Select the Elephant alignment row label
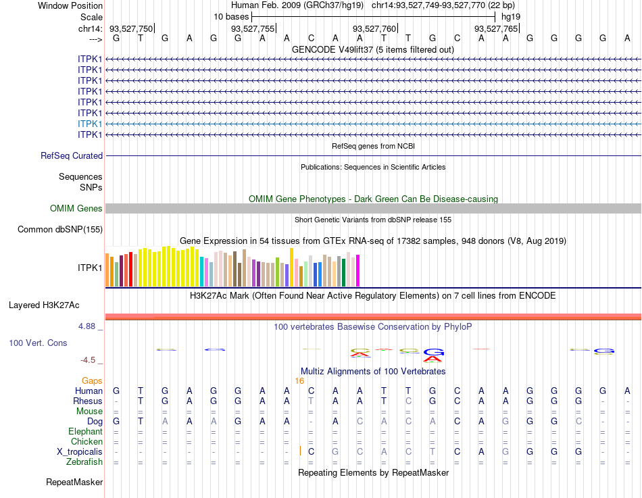The width and height of the screenshot is (642, 498). [x=85, y=431]
